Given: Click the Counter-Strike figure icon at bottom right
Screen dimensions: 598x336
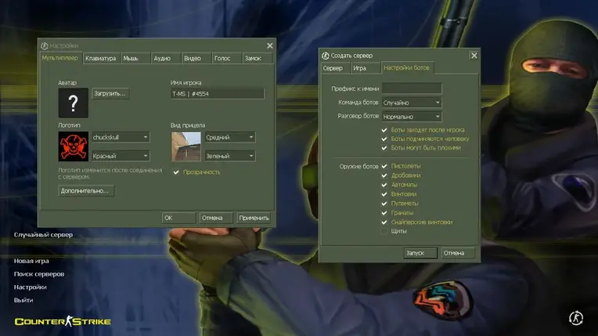Looking at the screenshot, I should pos(576,318).
